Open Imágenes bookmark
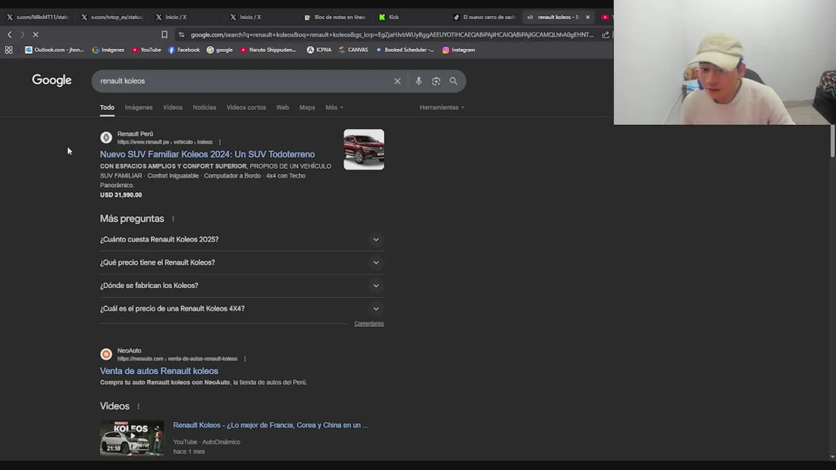This screenshot has height=470, width=836. (108, 50)
